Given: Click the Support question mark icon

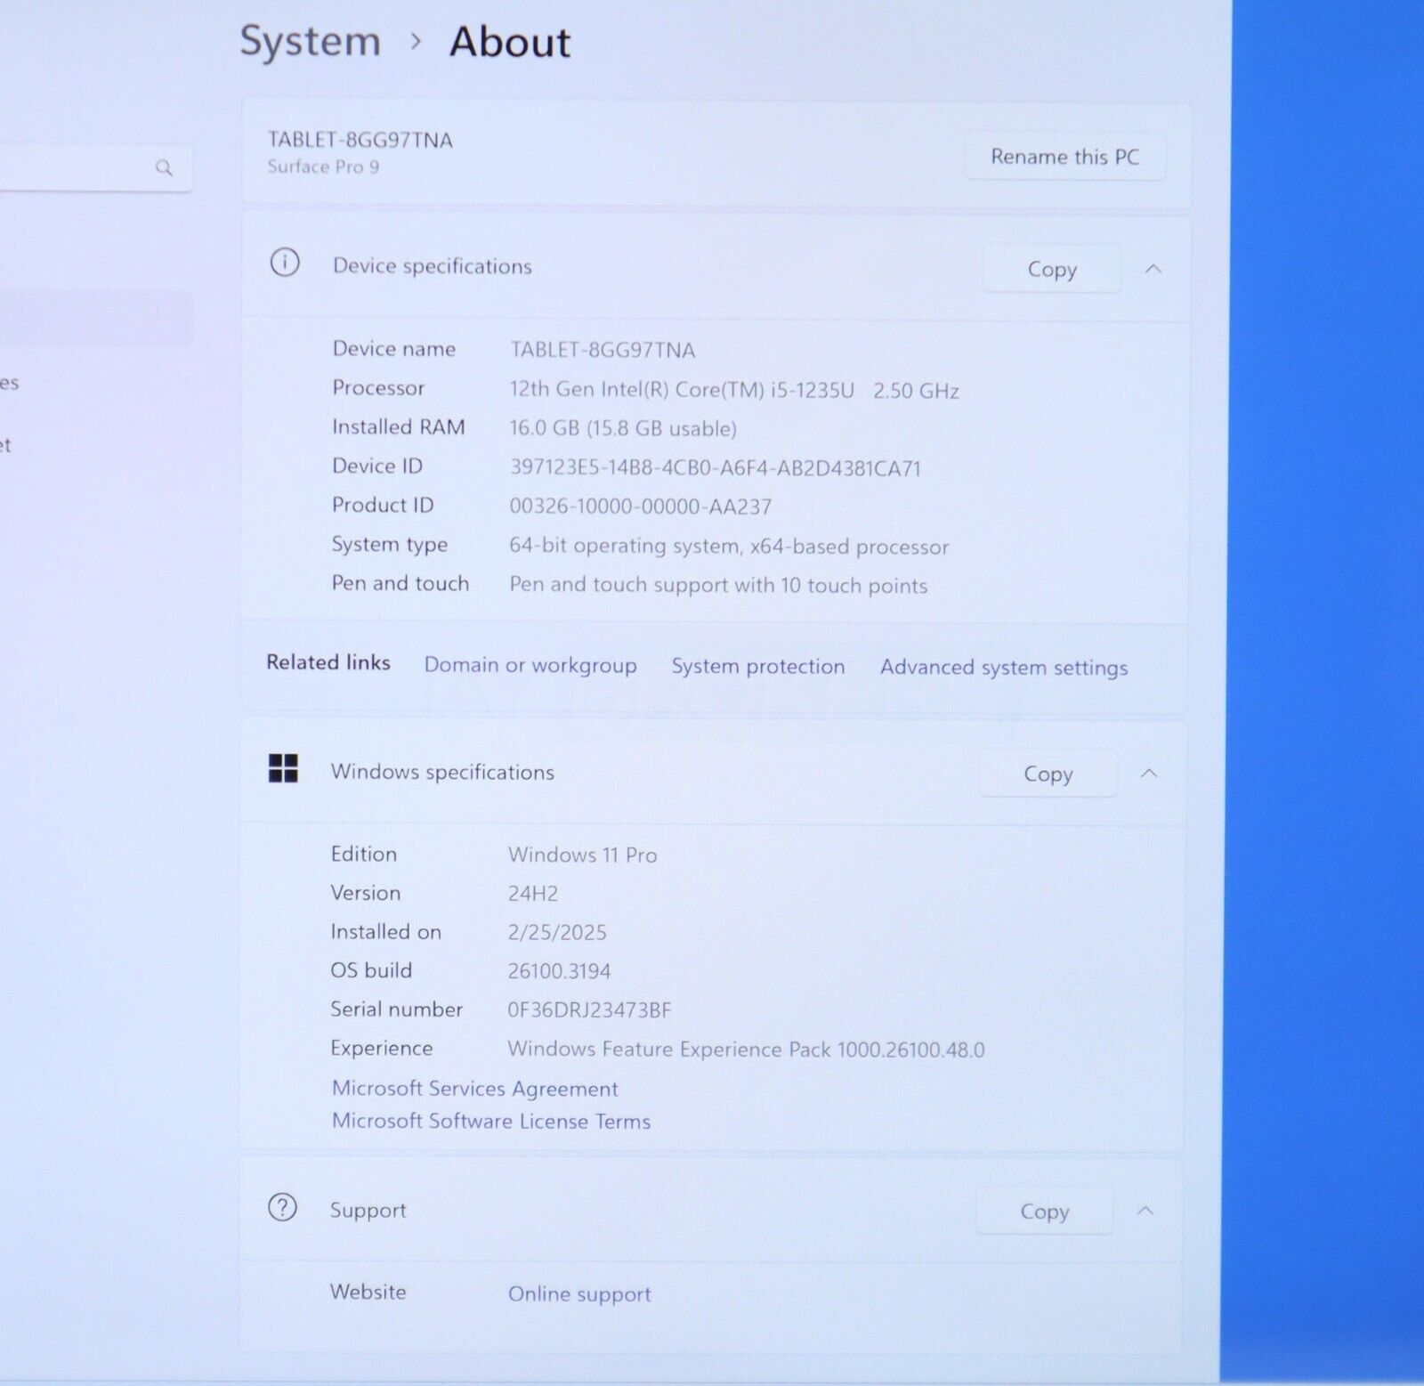Looking at the screenshot, I should [x=282, y=1208].
